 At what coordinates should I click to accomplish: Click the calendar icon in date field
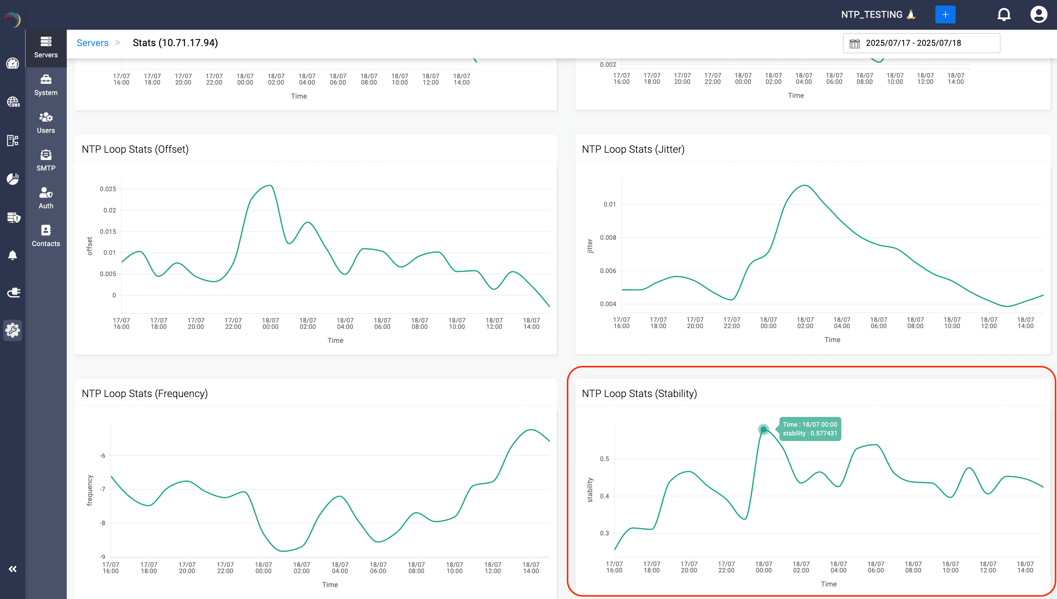pos(854,43)
